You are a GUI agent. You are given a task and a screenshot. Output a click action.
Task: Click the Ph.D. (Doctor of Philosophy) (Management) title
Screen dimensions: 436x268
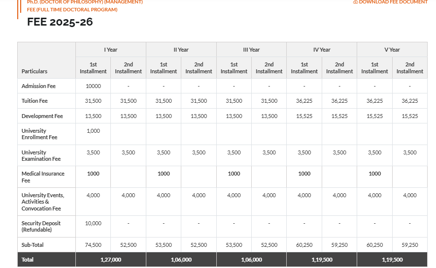[x=85, y=2]
